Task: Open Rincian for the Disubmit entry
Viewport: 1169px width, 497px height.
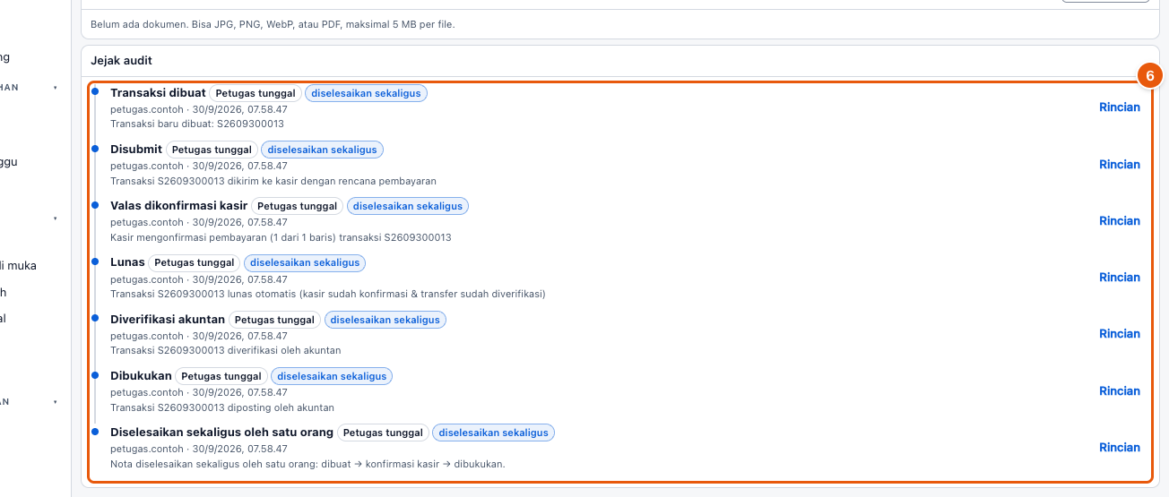Action: tap(1120, 165)
